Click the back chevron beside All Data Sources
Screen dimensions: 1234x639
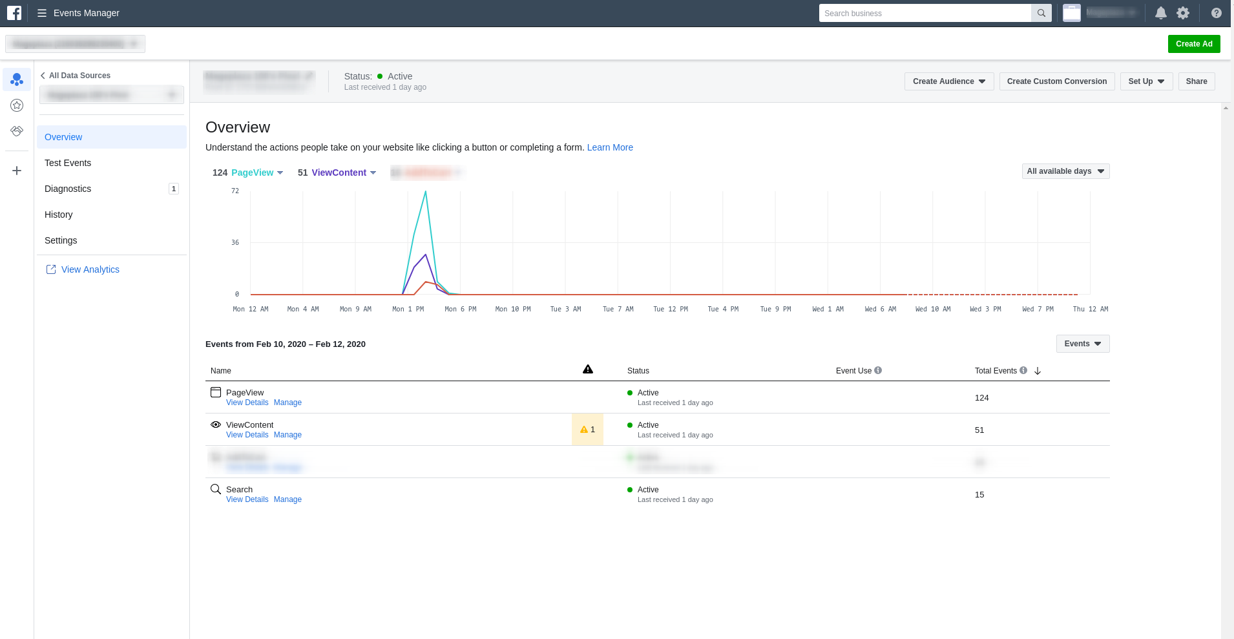tap(43, 76)
